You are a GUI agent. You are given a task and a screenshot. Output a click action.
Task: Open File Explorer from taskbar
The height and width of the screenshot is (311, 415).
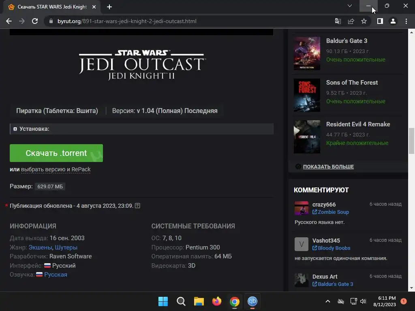199,301
